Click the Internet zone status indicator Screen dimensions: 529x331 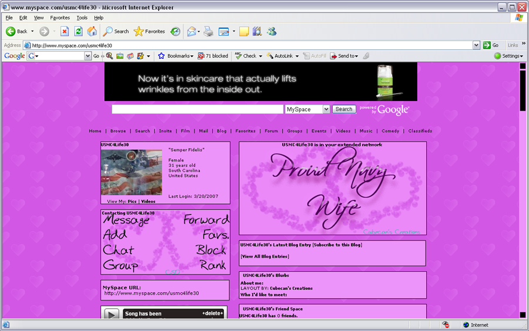(x=476, y=325)
